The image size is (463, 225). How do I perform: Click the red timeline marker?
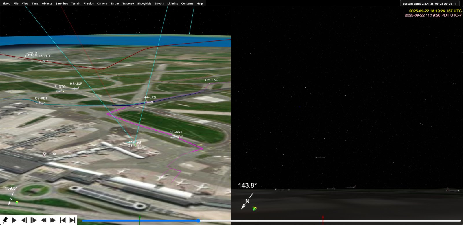coord(323,219)
